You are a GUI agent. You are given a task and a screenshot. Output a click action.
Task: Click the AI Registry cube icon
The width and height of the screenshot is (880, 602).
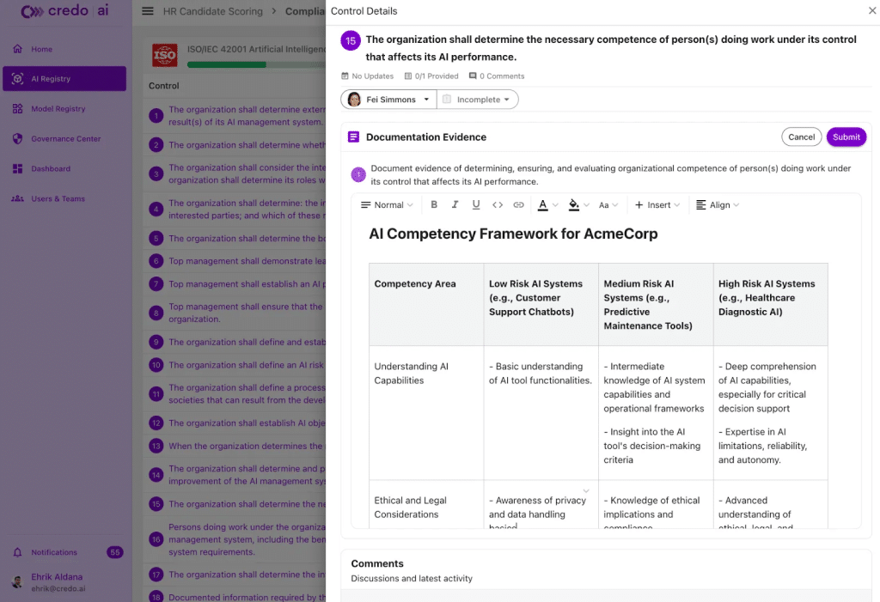pyautogui.click(x=17, y=78)
